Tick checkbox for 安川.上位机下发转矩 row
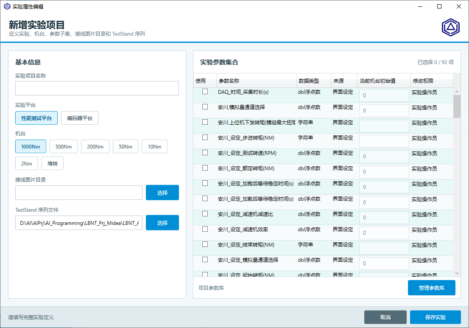Image resolution: width=469 pixels, height=328 pixels. (205, 122)
